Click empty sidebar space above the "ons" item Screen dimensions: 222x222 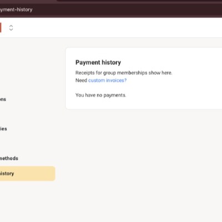pos(28,70)
